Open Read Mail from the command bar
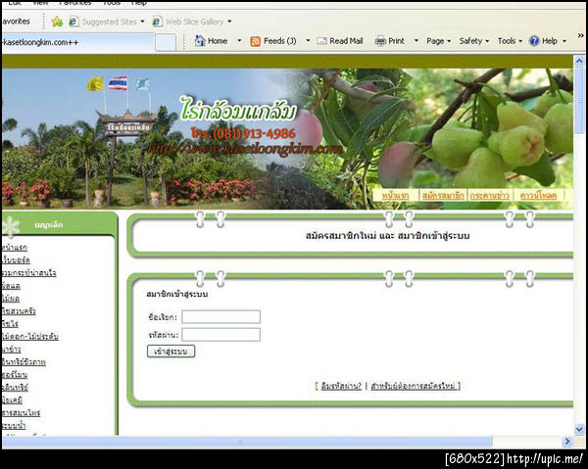 pyautogui.click(x=340, y=41)
